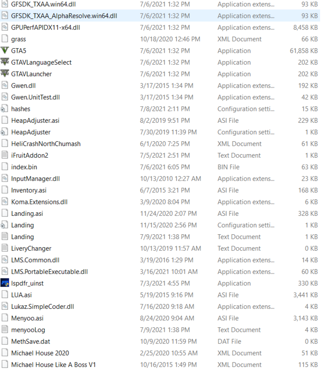Click the Gwen.UnitTest.dll file icon
333x373 pixels.
[5, 97]
